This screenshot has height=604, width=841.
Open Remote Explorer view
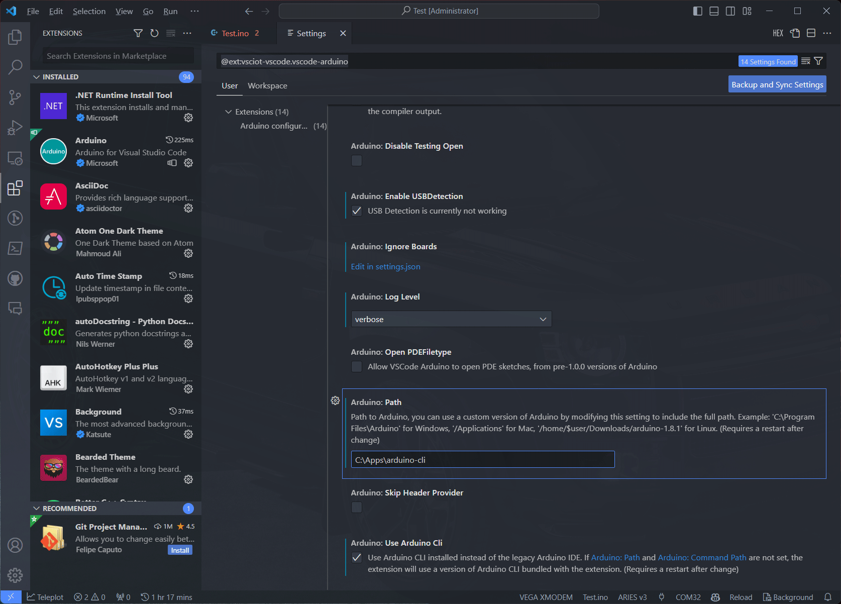click(15, 158)
